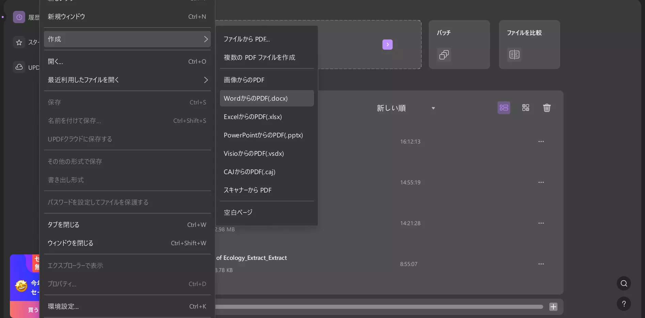Open more options for 14:55:19 file
Image resolution: width=645 pixels, height=318 pixels.
tap(541, 182)
